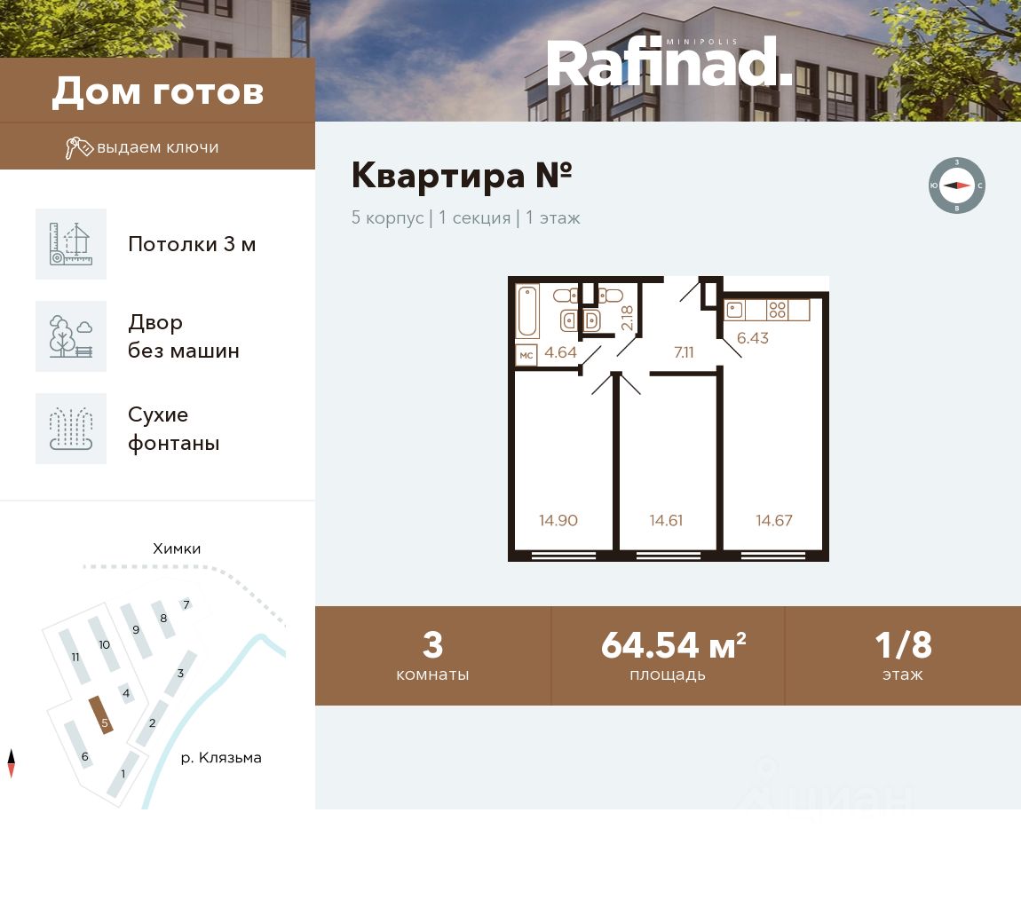Click the 5 корпус, 1 секция, 1 этаж subtitle
This screenshot has height=923, width=1021.
tap(465, 217)
